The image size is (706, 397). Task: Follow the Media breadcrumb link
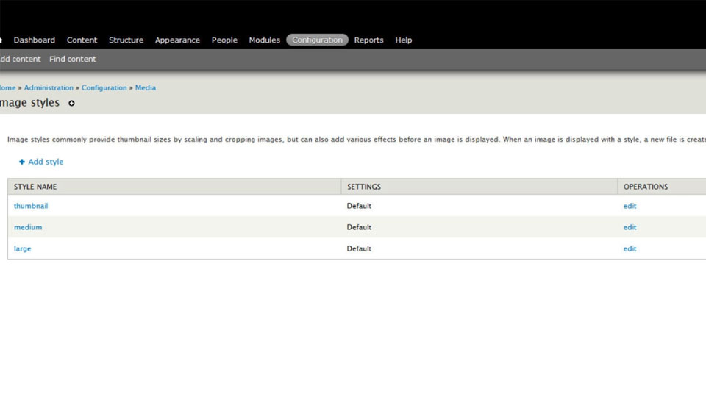point(146,87)
